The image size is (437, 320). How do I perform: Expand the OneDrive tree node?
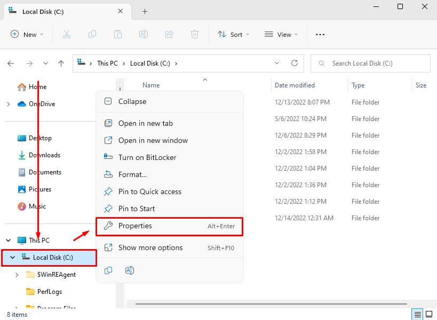click(x=9, y=104)
